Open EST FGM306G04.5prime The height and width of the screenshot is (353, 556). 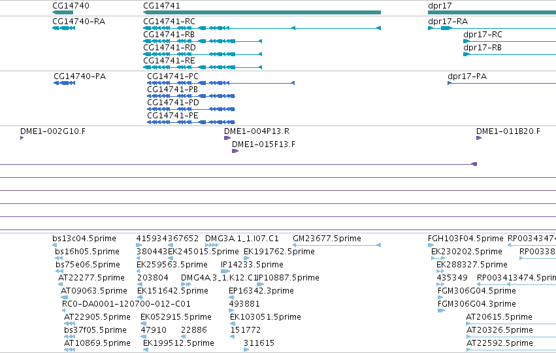pos(476,291)
